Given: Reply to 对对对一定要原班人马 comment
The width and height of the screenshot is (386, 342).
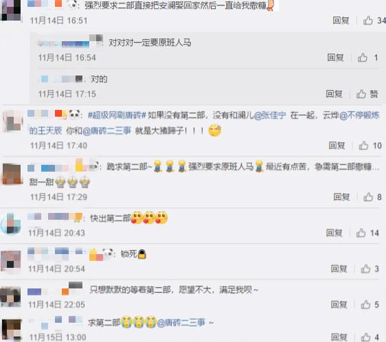Looking at the screenshot, I should (335, 58).
